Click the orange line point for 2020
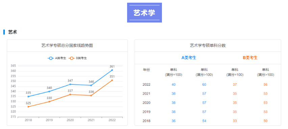Image resolution: width=288 pixels, height=129 pixels. click(x=70, y=94)
